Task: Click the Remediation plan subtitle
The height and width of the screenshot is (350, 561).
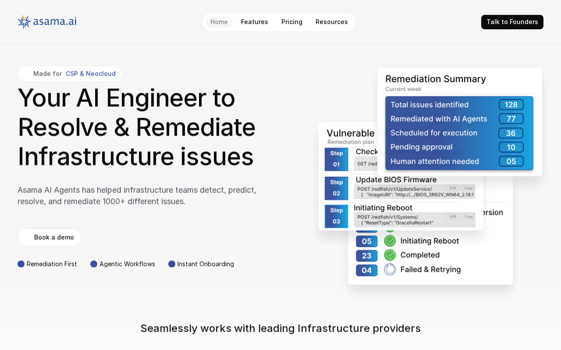Action: coord(351,142)
